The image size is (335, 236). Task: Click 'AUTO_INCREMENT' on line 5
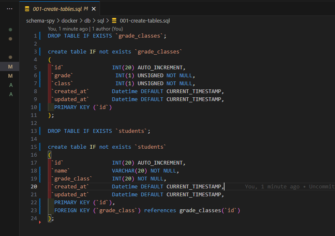point(160,68)
